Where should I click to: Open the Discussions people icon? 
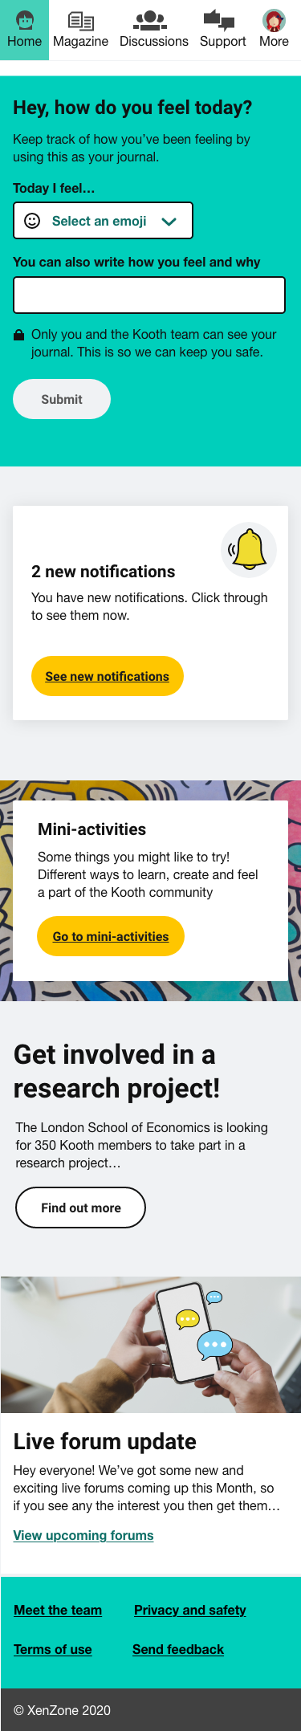pos(154,19)
